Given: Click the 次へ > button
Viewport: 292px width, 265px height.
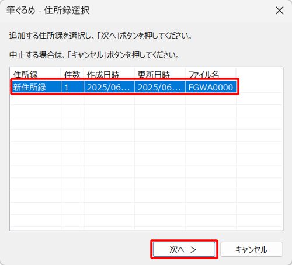Looking at the screenshot, I should [x=184, y=249].
